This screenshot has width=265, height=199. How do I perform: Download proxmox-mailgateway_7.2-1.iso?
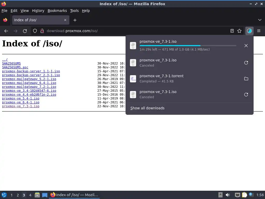pos(29,87)
